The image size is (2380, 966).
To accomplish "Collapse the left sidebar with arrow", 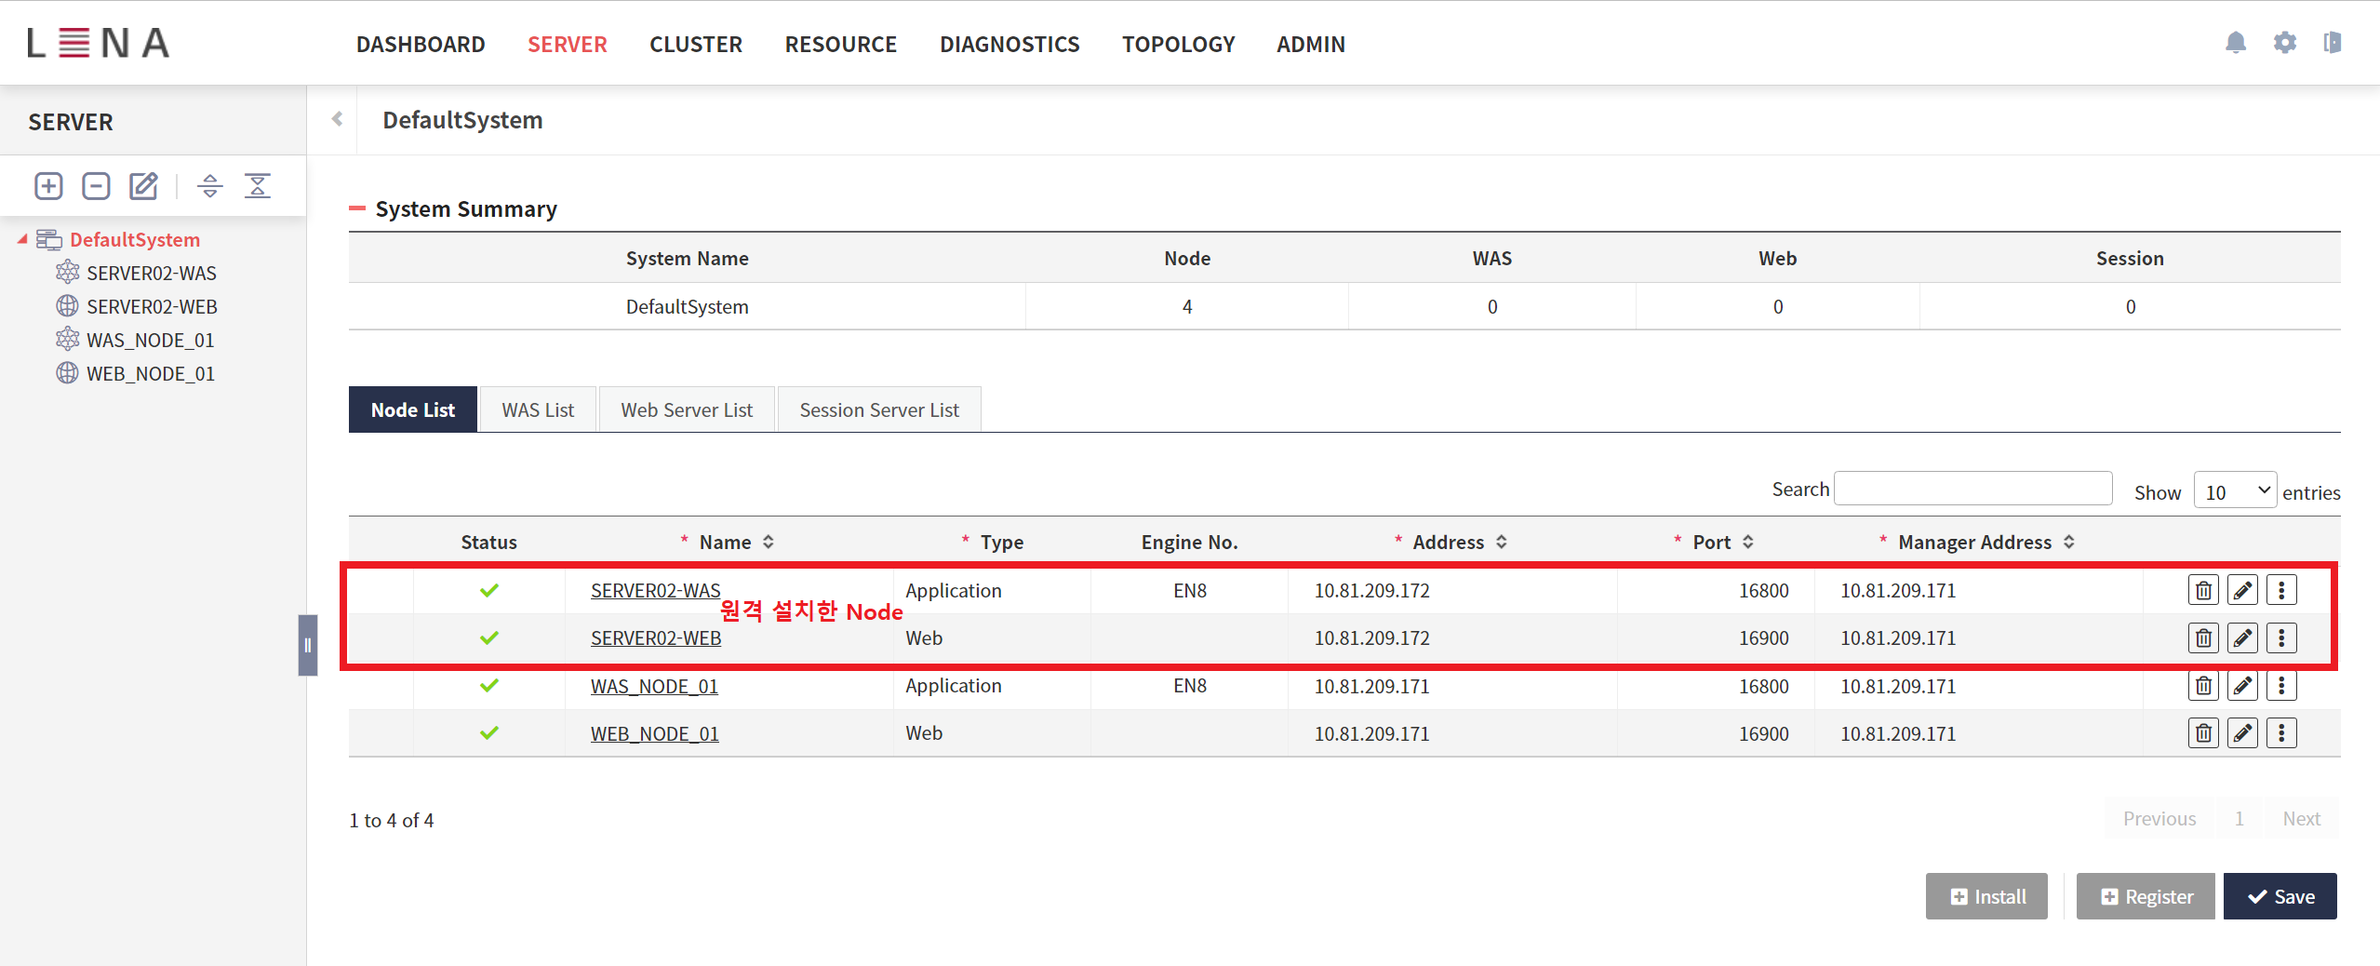I will pyautogui.click(x=337, y=119).
